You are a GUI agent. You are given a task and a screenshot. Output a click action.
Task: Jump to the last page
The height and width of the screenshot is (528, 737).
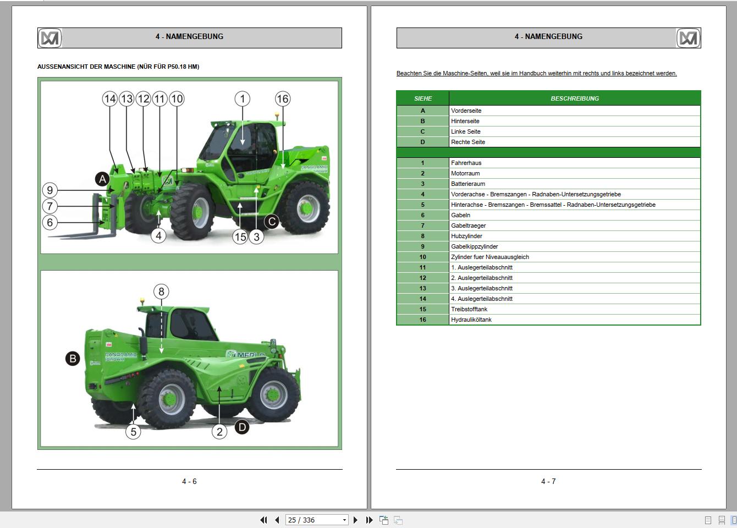click(x=369, y=520)
